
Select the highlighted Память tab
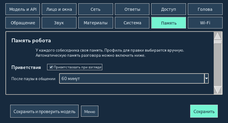(169, 23)
